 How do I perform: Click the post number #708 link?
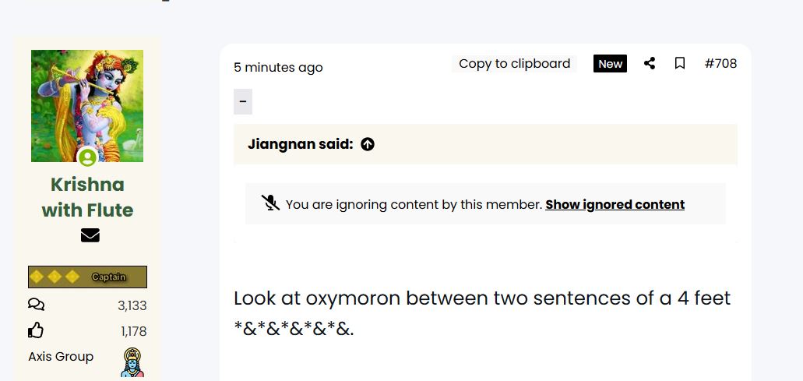(720, 64)
